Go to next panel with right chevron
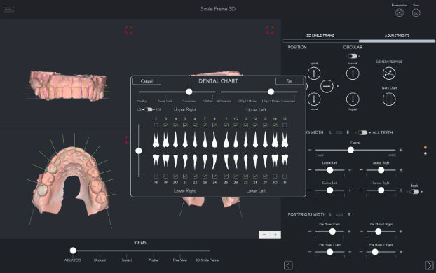 [x=429, y=265]
